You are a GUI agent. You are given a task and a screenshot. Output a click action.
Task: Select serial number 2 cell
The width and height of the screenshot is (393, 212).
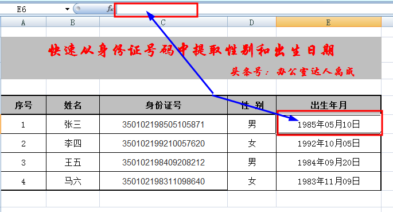[x=24, y=143]
